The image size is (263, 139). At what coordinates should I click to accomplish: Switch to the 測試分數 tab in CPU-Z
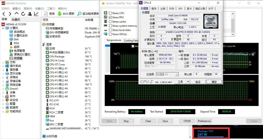tap(200, 9)
